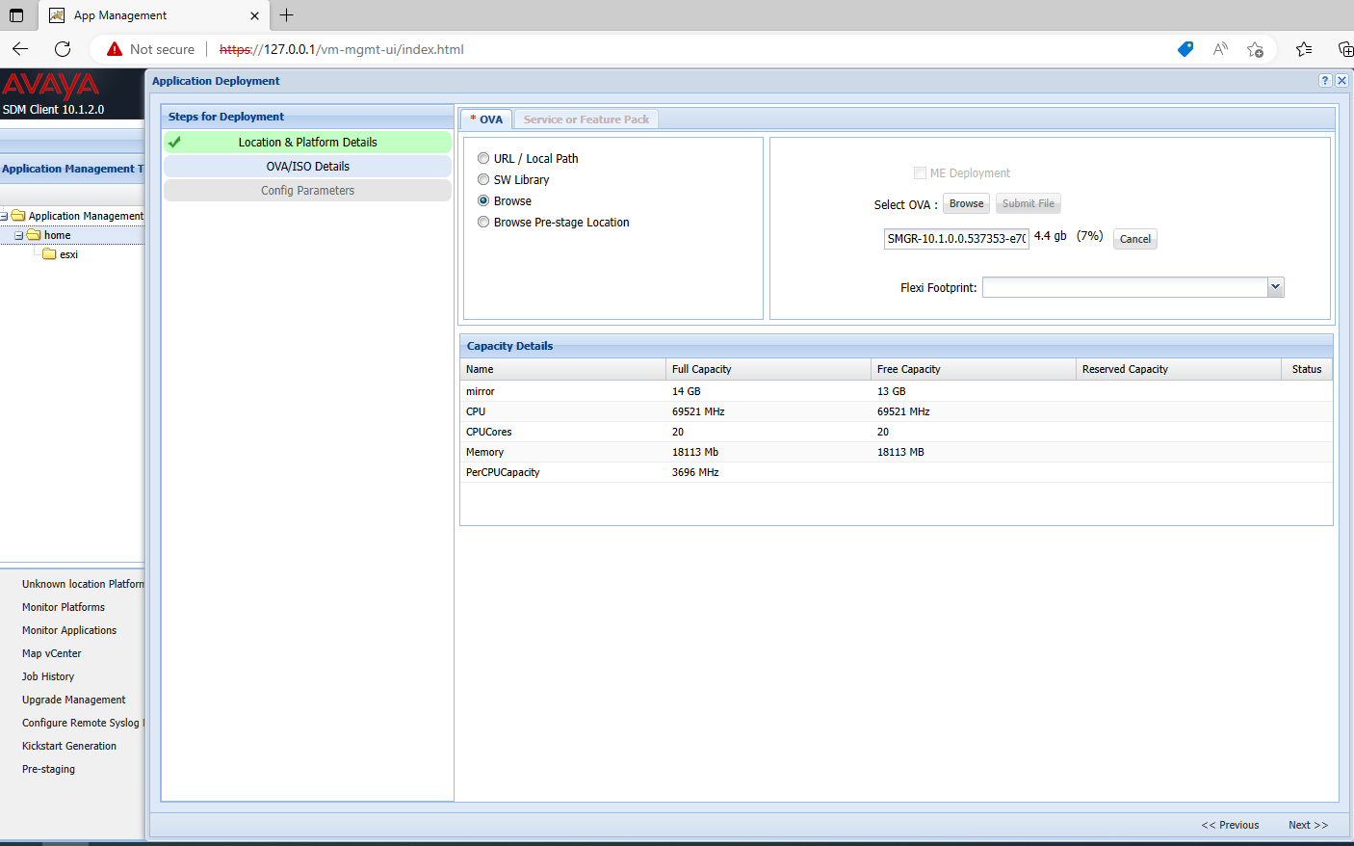Open Job History in the sidebar
The width and height of the screenshot is (1354, 846).
click(48, 676)
